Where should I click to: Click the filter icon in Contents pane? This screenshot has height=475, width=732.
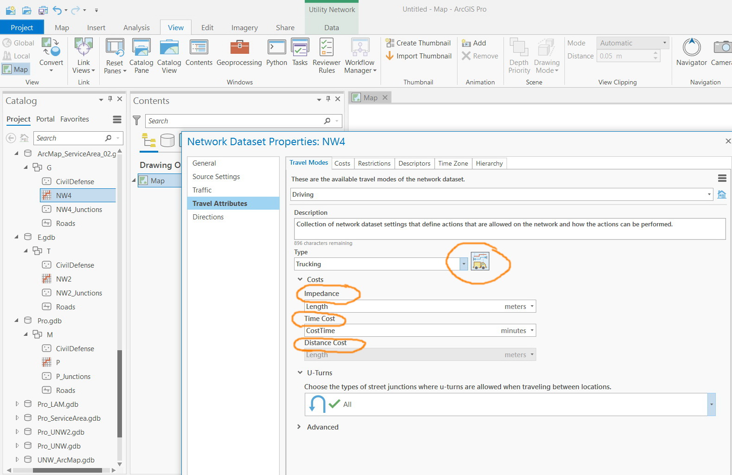tap(137, 121)
